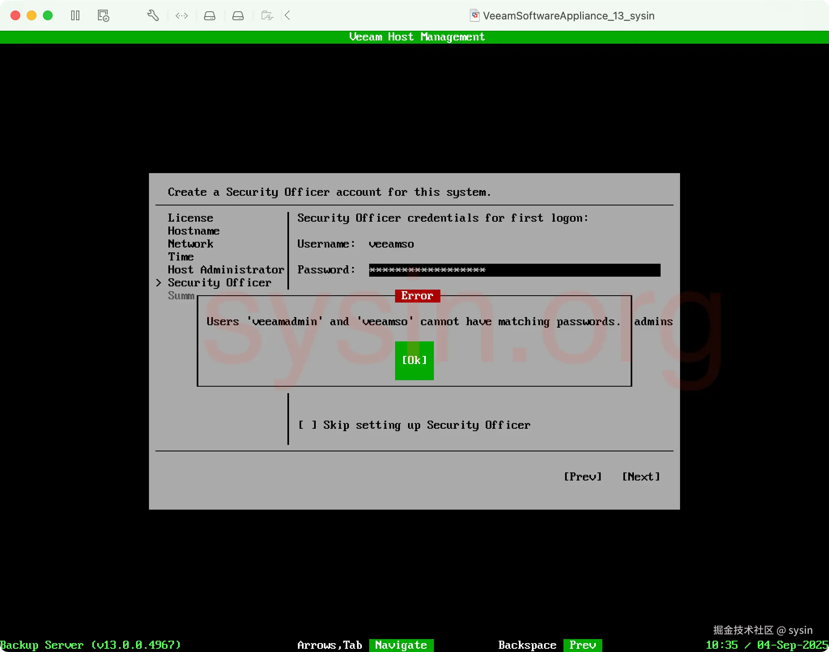Click the pause virtual machine icon
The image size is (829, 652).
coord(75,16)
